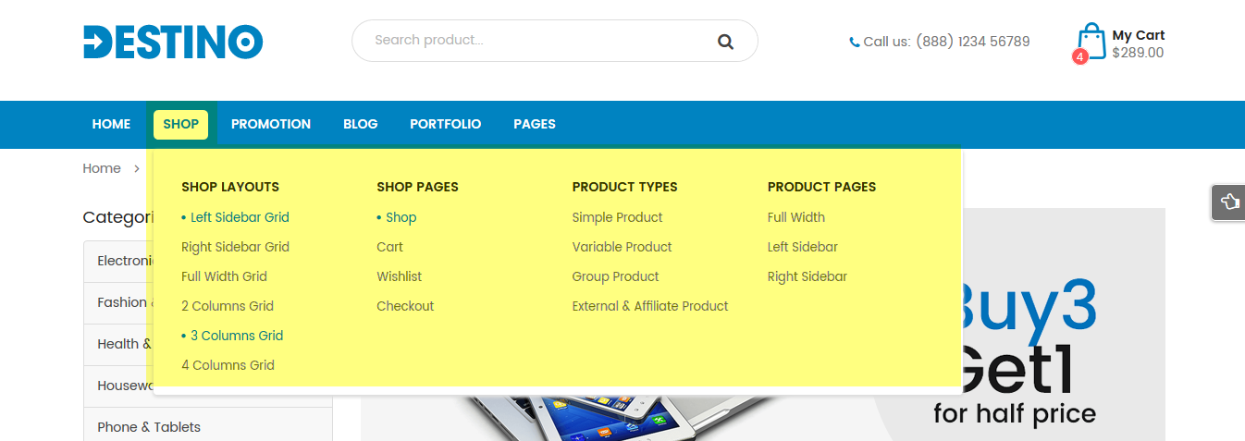This screenshot has width=1245, height=441.
Task: Open the Blog menu
Action: [x=361, y=124]
